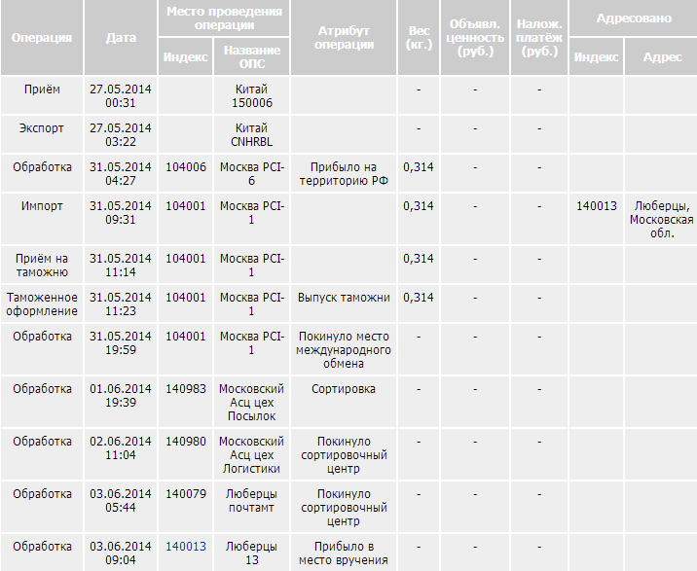697x571 pixels.
Task: Select the 'Сортировка' attribute cell
Action: (344, 402)
